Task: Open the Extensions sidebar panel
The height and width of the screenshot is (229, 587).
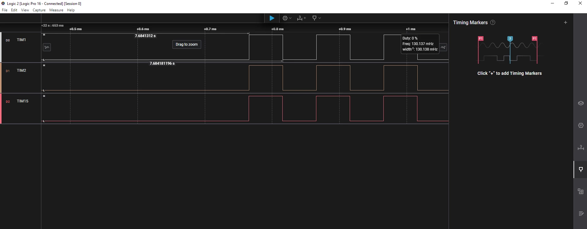Action: point(581,192)
